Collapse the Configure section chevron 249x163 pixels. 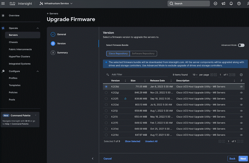[38, 71]
